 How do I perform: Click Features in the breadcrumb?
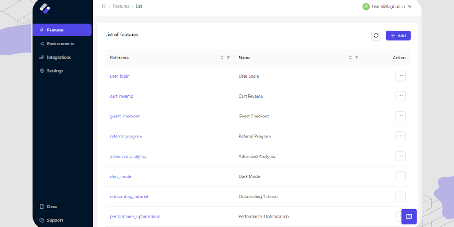(121, 6)
